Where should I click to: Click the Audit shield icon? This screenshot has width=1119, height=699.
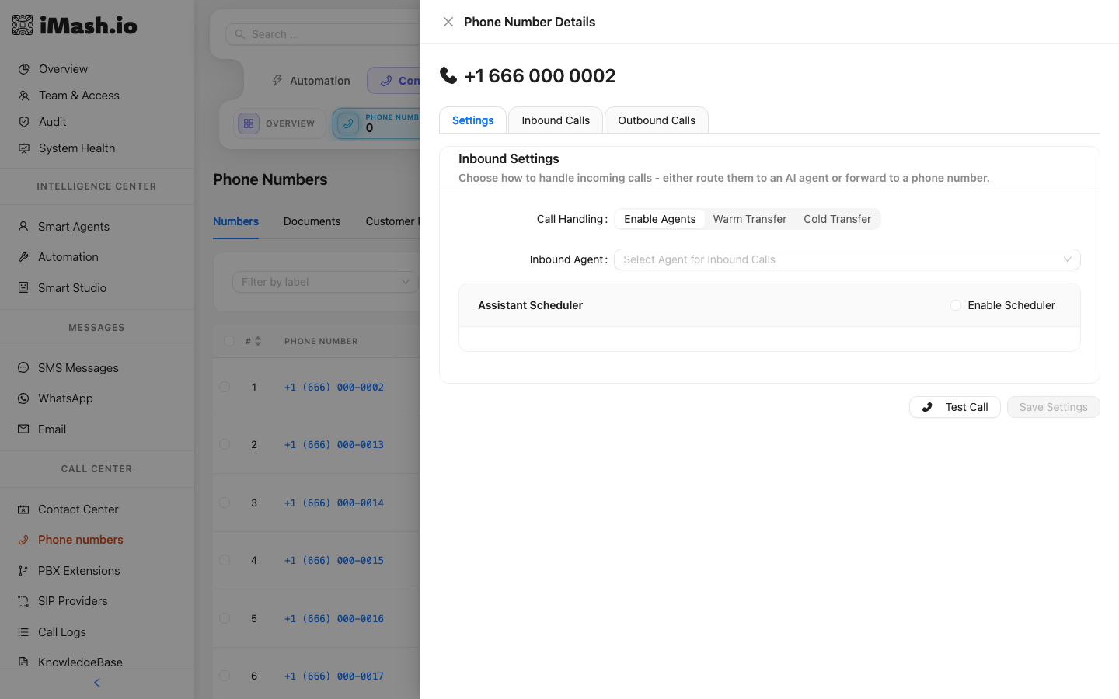[x=24, y=122]
